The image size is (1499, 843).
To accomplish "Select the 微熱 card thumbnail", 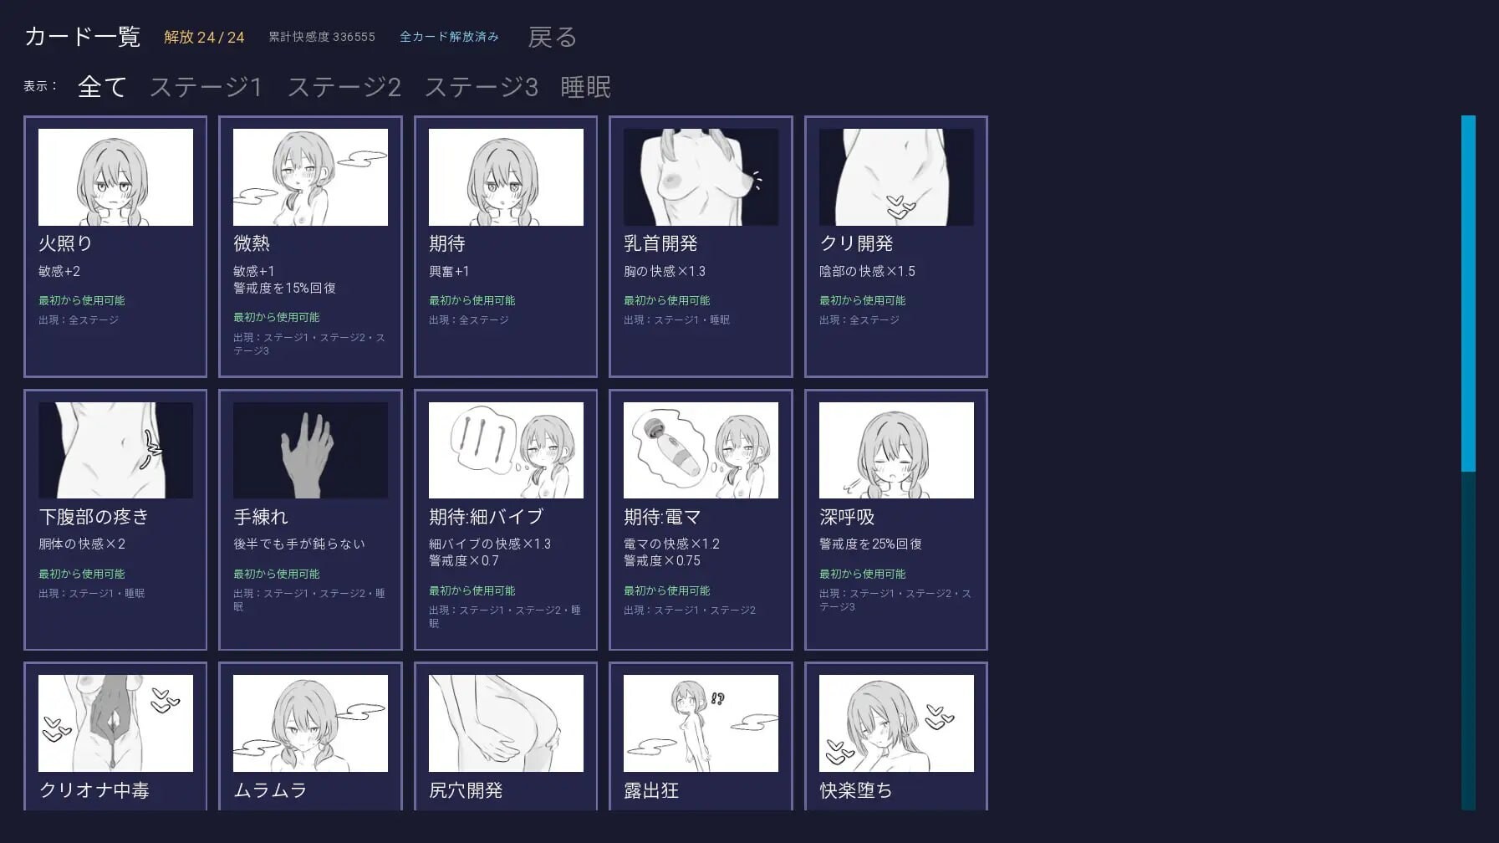I will [310, 177].
